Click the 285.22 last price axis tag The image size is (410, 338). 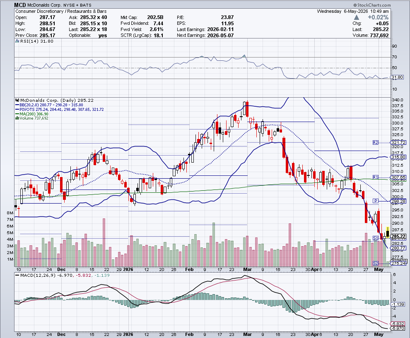click(399, 236)
